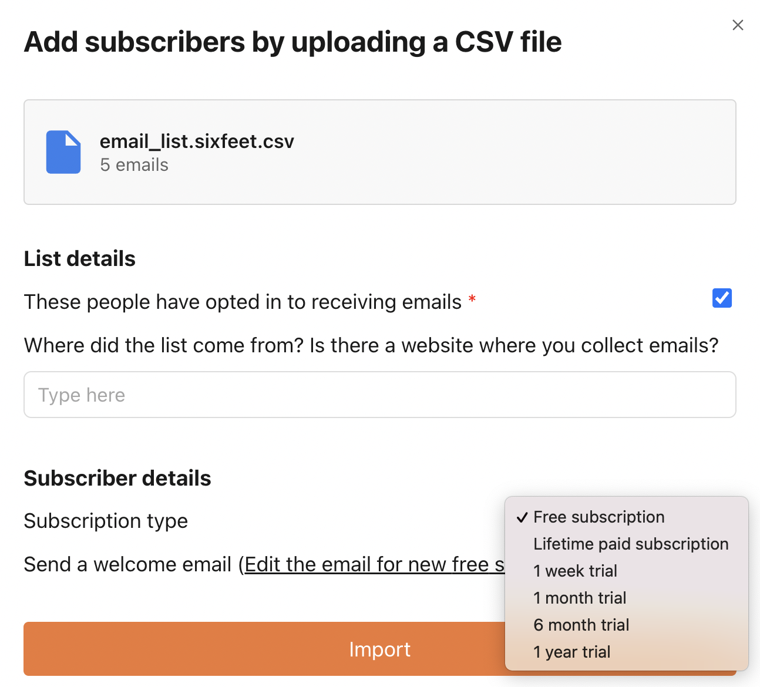760x687 pixels.
Task: Click the red required asterisk
Action: click(x=472, y=299)
